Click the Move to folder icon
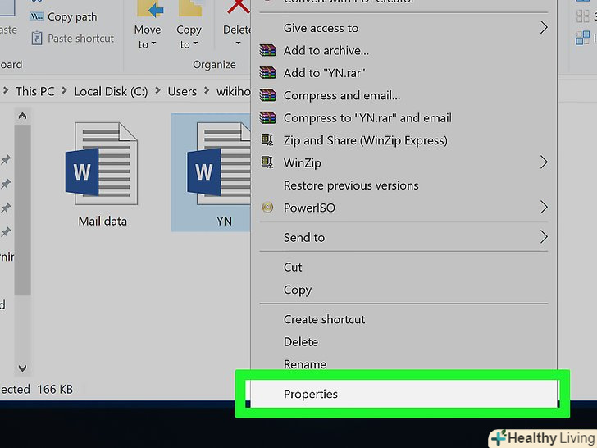Viewport: 597px width, 448px height. [x=150, y=8]
